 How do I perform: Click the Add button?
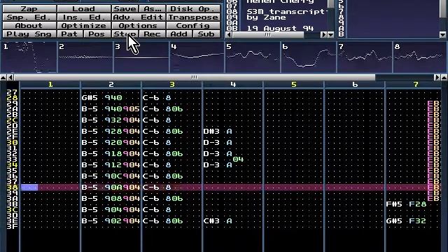pos(179,34)
